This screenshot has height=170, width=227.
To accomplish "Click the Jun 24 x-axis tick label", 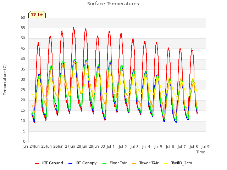I will click(x=28, y=147).
